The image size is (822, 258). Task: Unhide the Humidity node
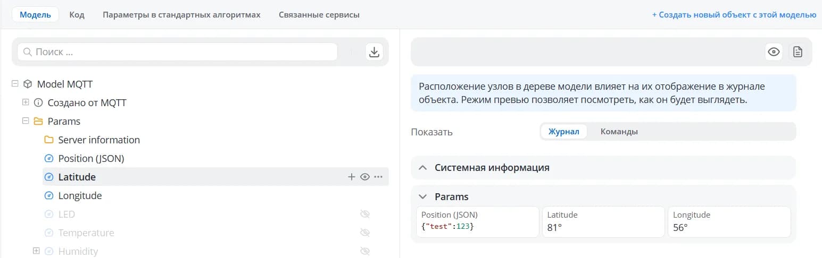pos(365,251)
